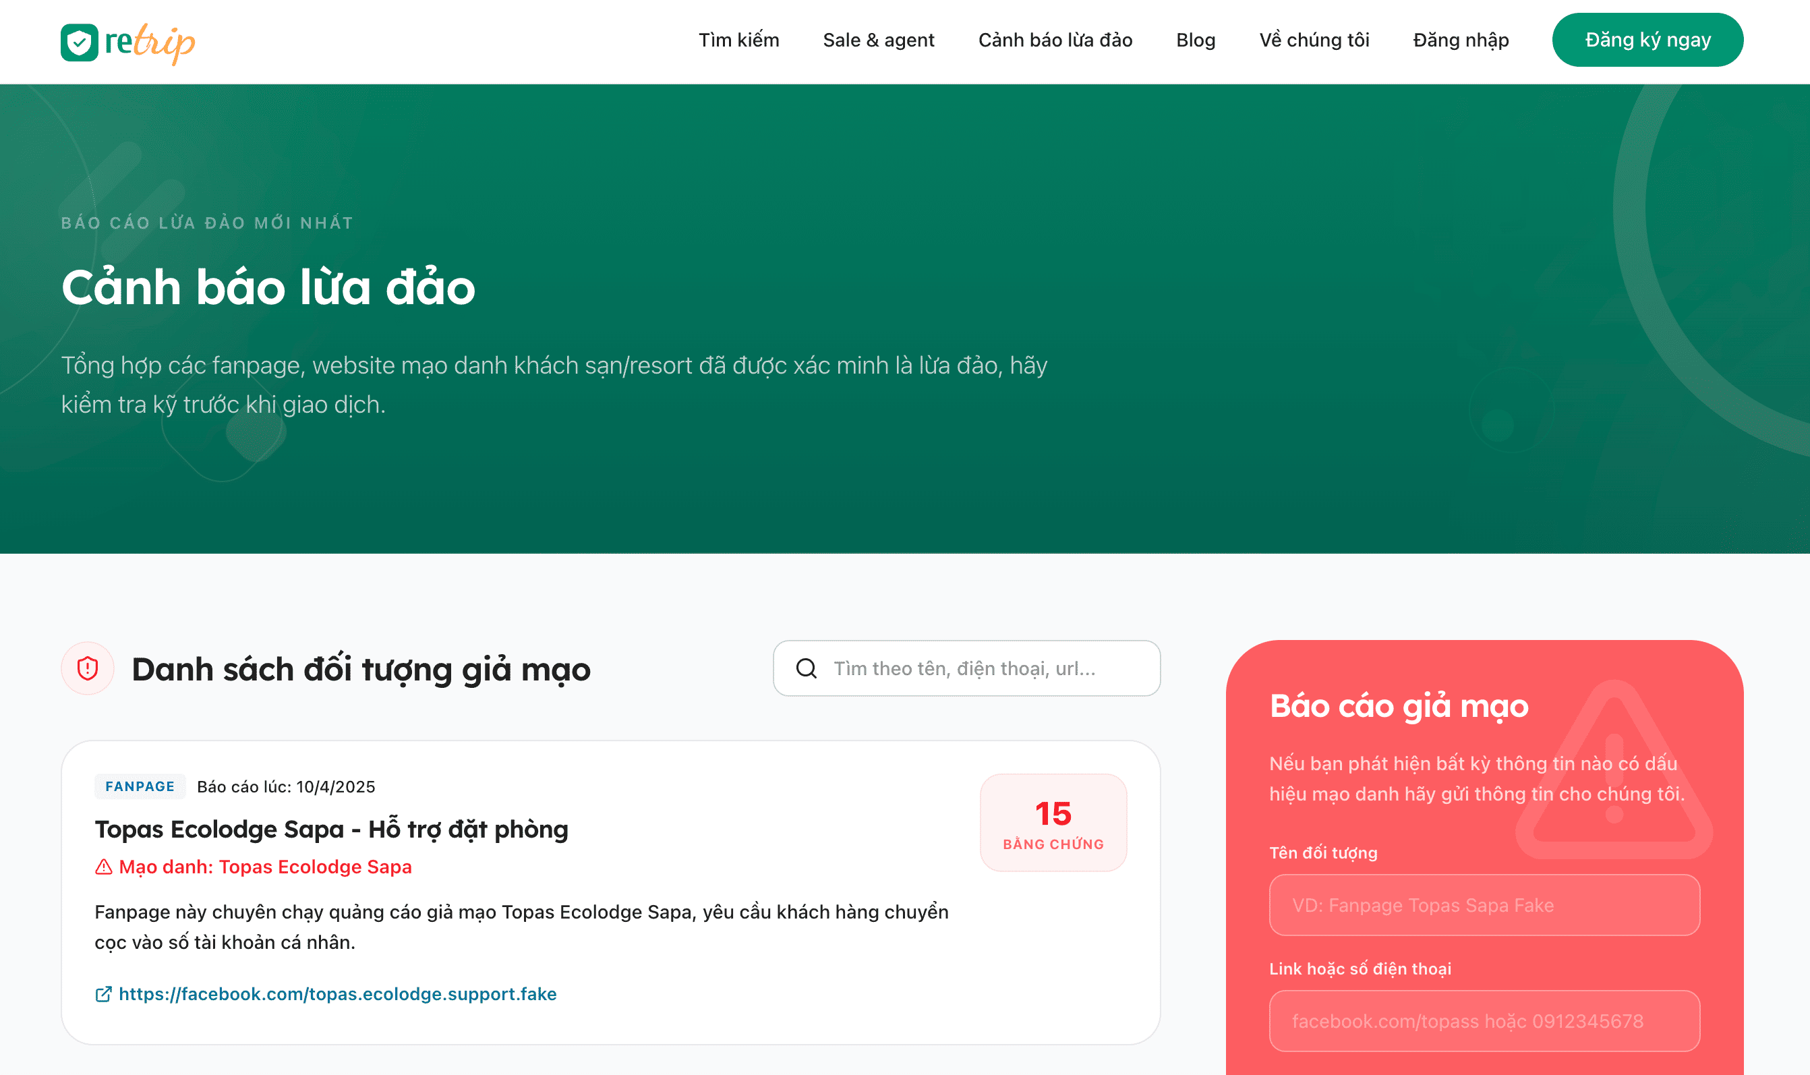The height and width of the screenshot is (1075, 1810).
Task: Focus the search by name, phone, url field
Action: click(x=967, y=668)
